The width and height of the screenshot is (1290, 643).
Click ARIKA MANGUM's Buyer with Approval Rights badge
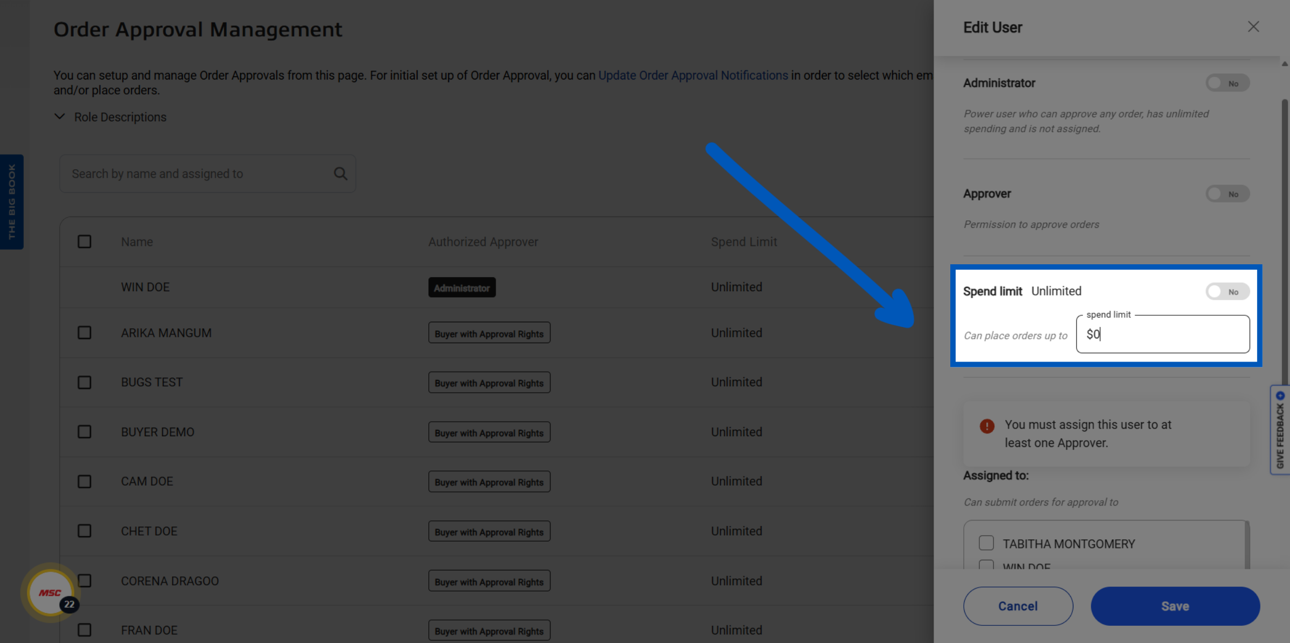[489, 333]
